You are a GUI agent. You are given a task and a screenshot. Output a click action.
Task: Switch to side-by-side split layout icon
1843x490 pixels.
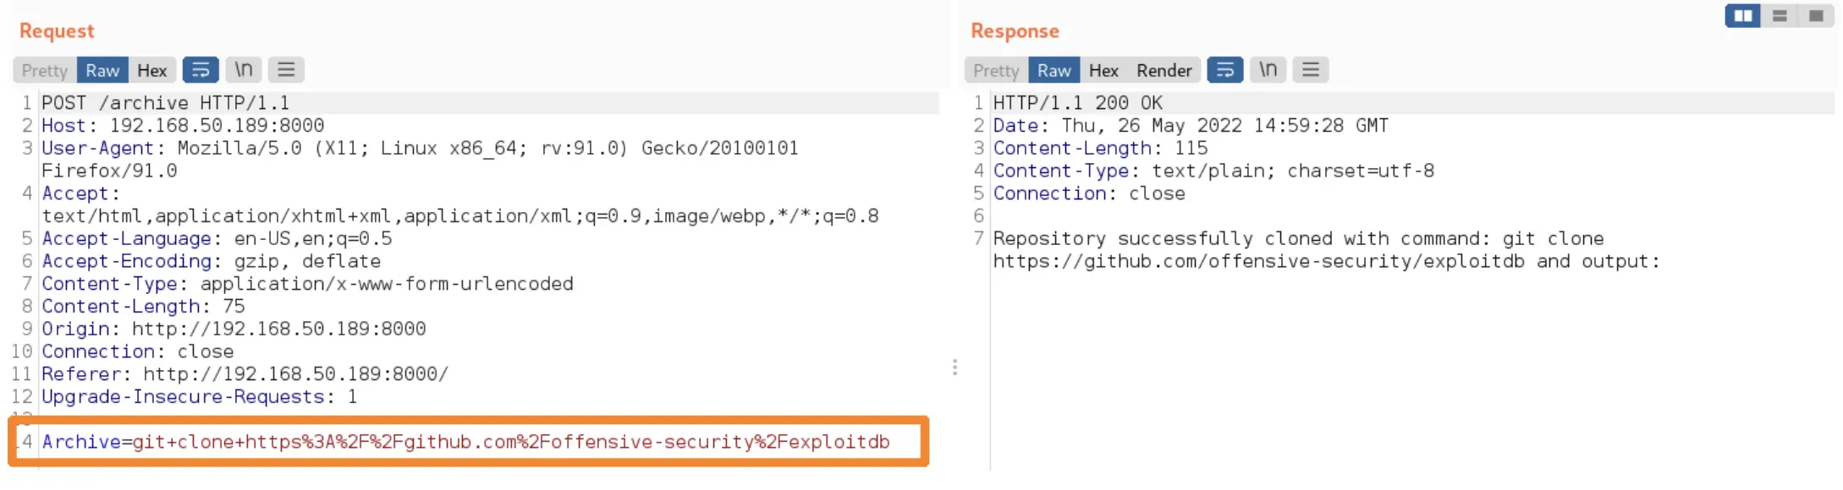coord(1743,16)
